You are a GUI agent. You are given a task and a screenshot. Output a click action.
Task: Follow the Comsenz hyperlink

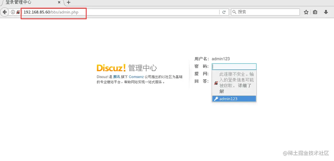pyautogui.click(x=136, y=77)
